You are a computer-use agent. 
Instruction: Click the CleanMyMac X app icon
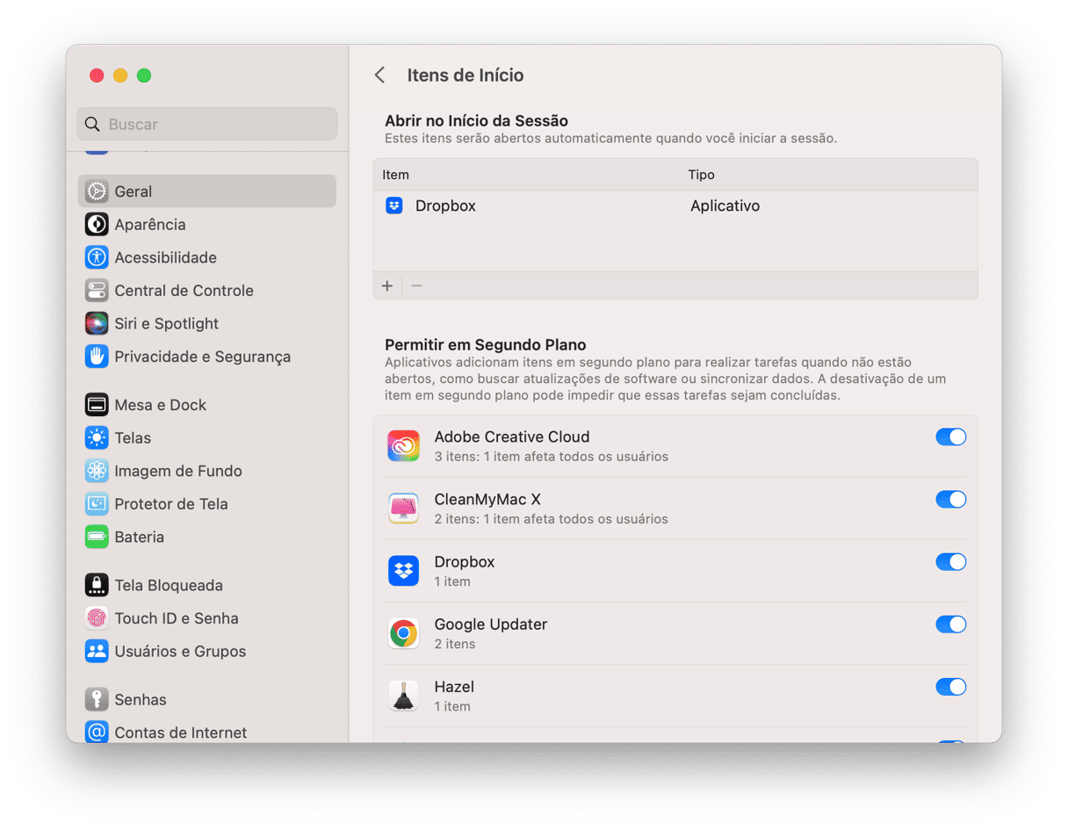[404, 509]
